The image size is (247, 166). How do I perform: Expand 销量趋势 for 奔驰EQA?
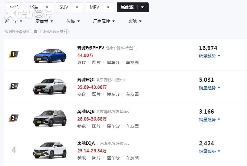pos(209,151)
